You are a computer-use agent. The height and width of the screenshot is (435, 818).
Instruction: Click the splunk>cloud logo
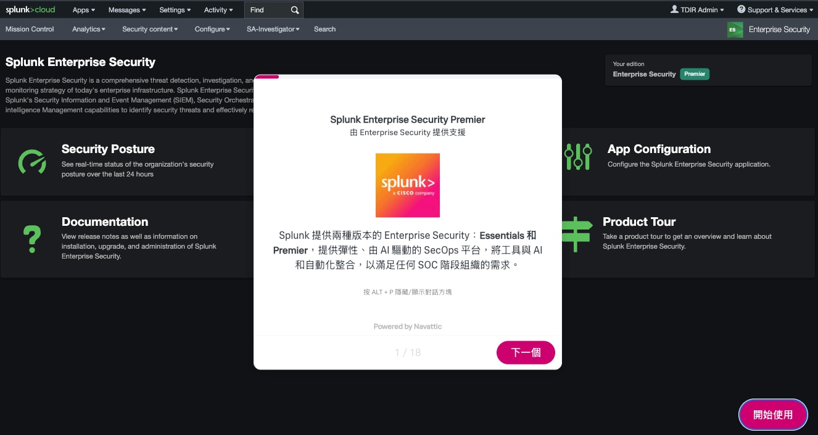click(x=30, y=9)
